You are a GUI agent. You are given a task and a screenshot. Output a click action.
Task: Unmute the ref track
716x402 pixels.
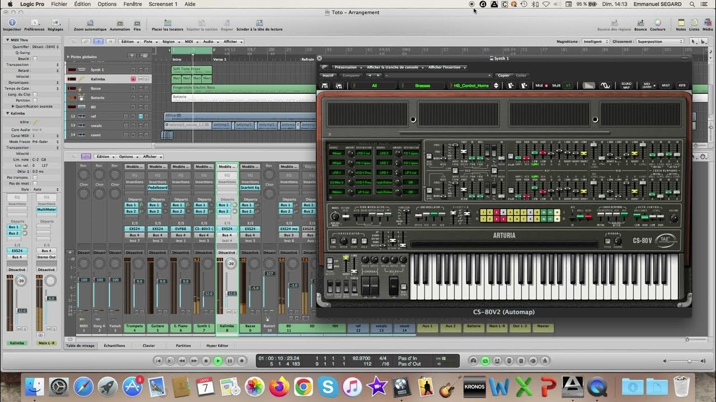(x=142, y=116)
